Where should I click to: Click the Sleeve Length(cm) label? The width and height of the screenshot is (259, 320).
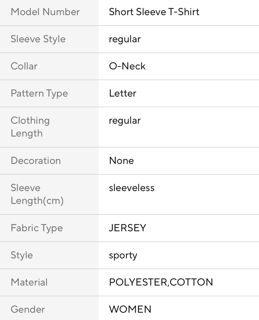37,194
